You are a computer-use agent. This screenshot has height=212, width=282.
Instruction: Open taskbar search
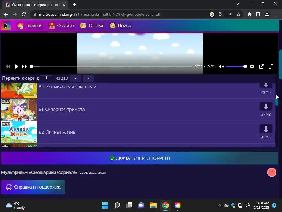click(117, 205)
